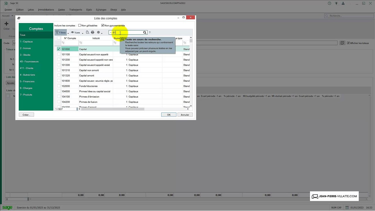Image resolution: width=375 pixels, height=211 pixels.
Task: Open the Immobilisations menu
Action: pos(46,10)
